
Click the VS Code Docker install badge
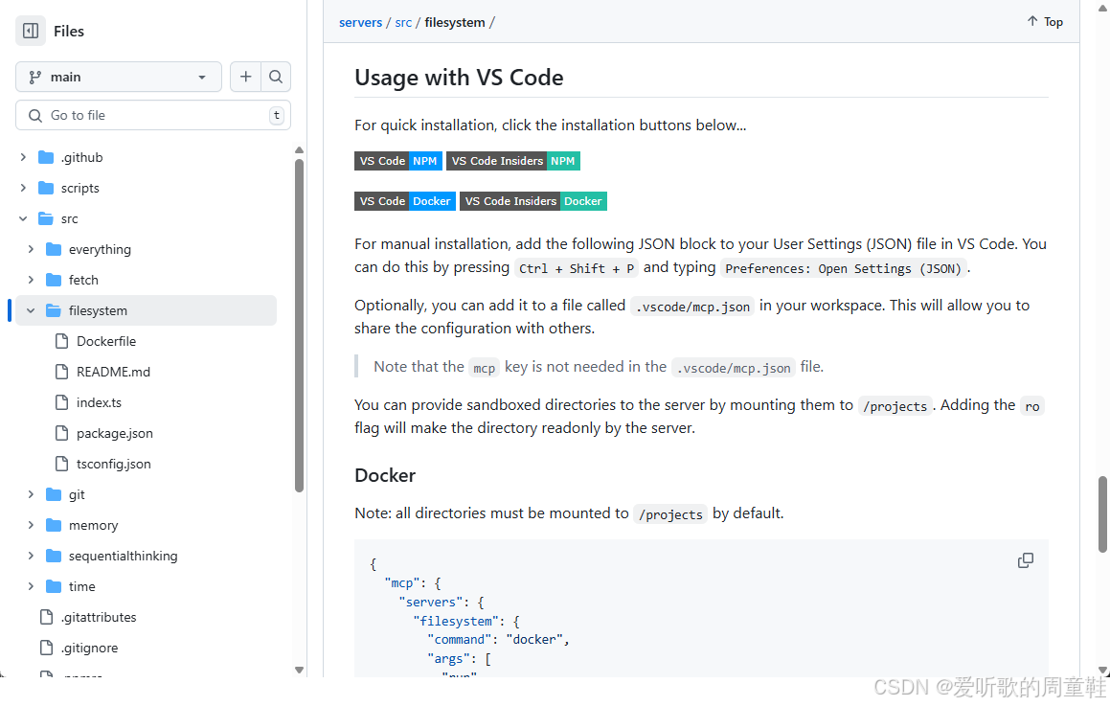click(405, 201)
